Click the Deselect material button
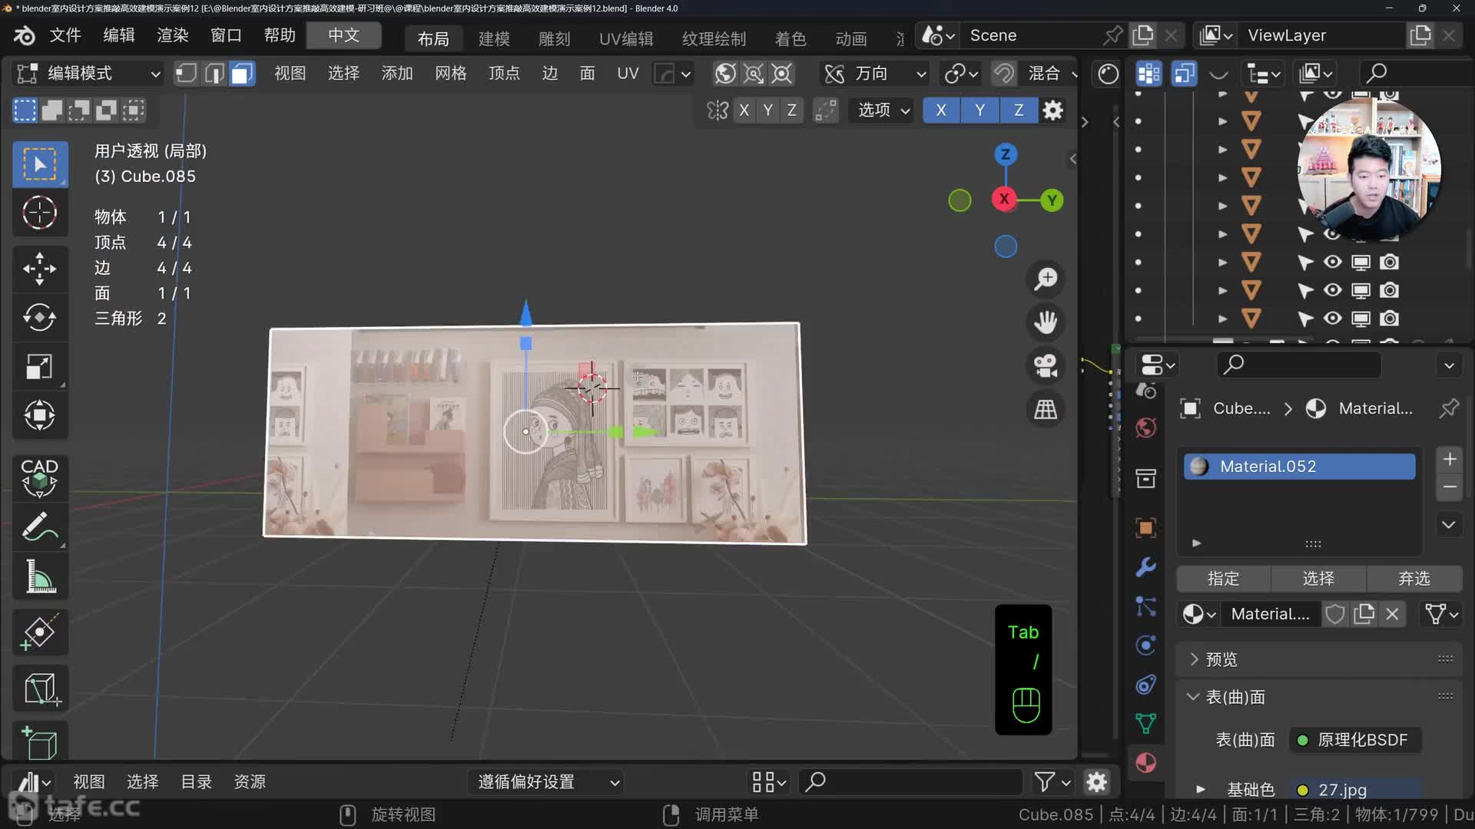Viewport: 1475px width, 829px height. pos(1414,579)
